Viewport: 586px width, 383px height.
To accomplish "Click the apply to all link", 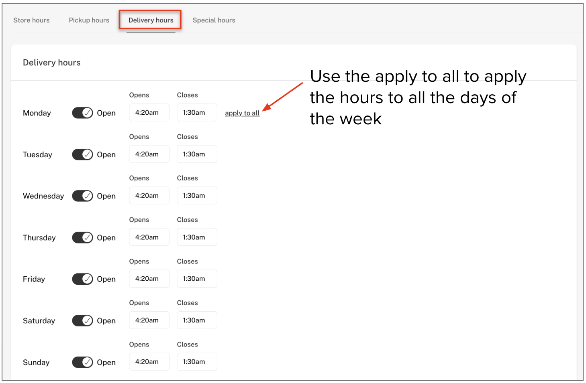I will [x=242, y=113].
